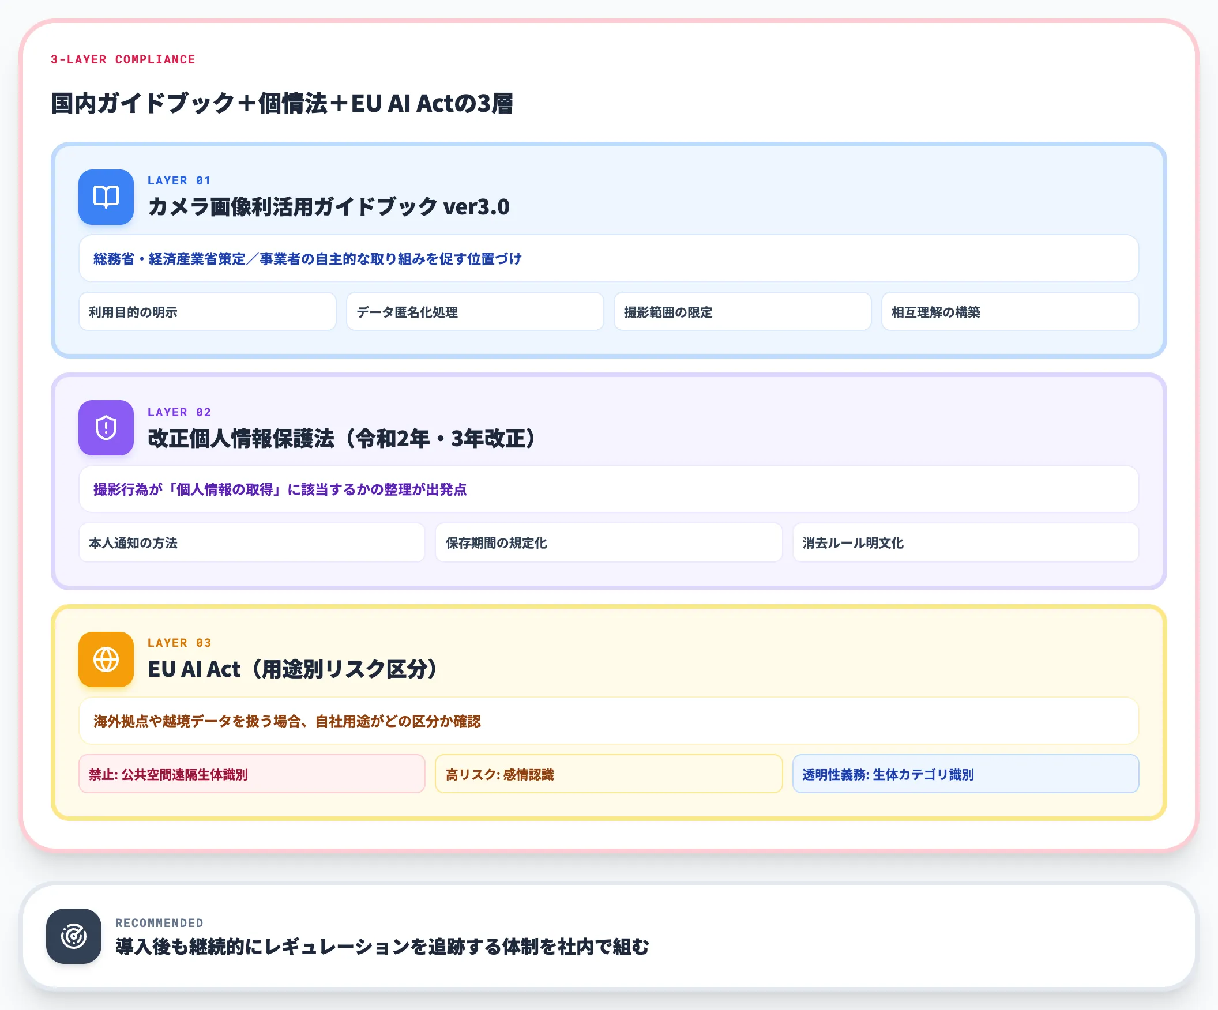Screen dimensions: 1218x1010
Task: Select the 本人通知の方法 chip
Action: coord(251,542)
